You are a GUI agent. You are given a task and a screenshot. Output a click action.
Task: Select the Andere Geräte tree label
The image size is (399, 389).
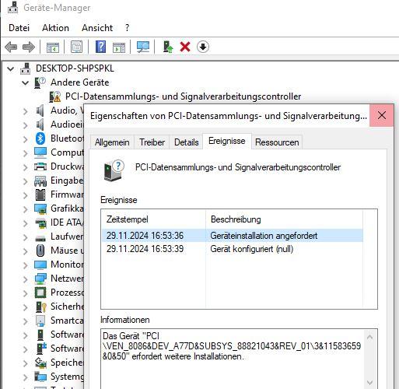point(79,82)
